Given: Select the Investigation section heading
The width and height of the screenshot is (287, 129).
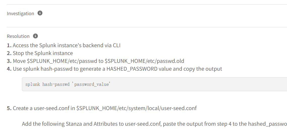Looking at the screenshot, I should pyautogui.click(x=20, y=13).
